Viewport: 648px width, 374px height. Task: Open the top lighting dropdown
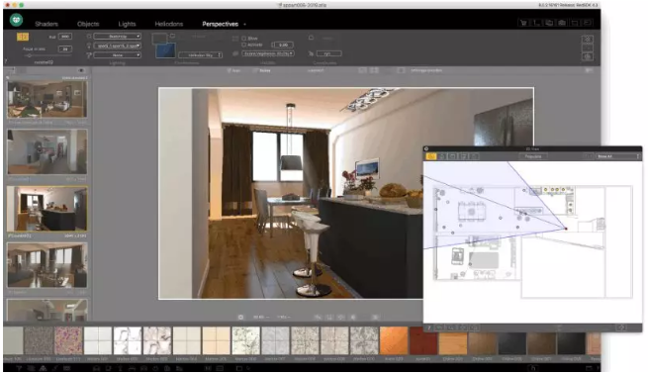click(x=118, y=37)
